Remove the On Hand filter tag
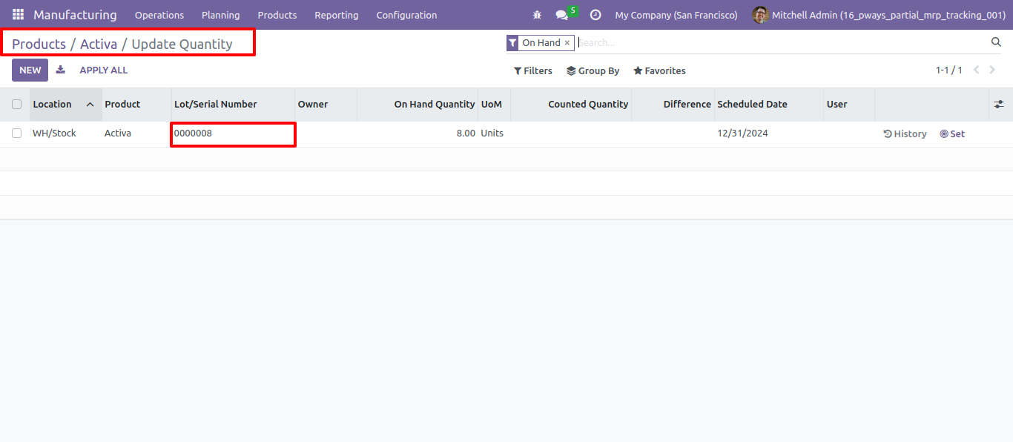The image size is (1013, 442). [567, 43]
